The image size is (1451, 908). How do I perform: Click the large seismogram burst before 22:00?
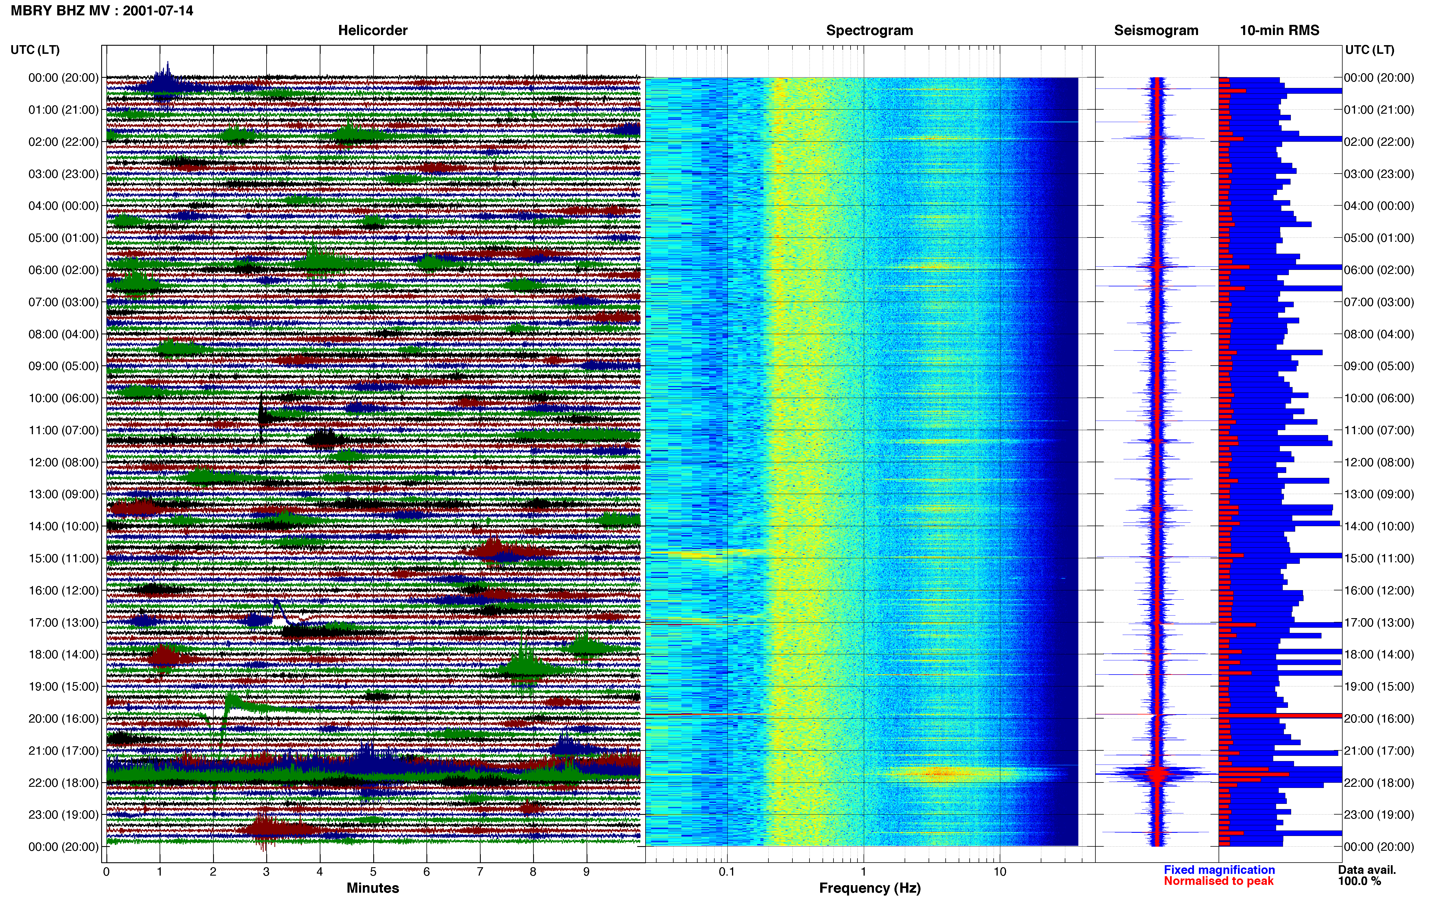coord(1157,773)
